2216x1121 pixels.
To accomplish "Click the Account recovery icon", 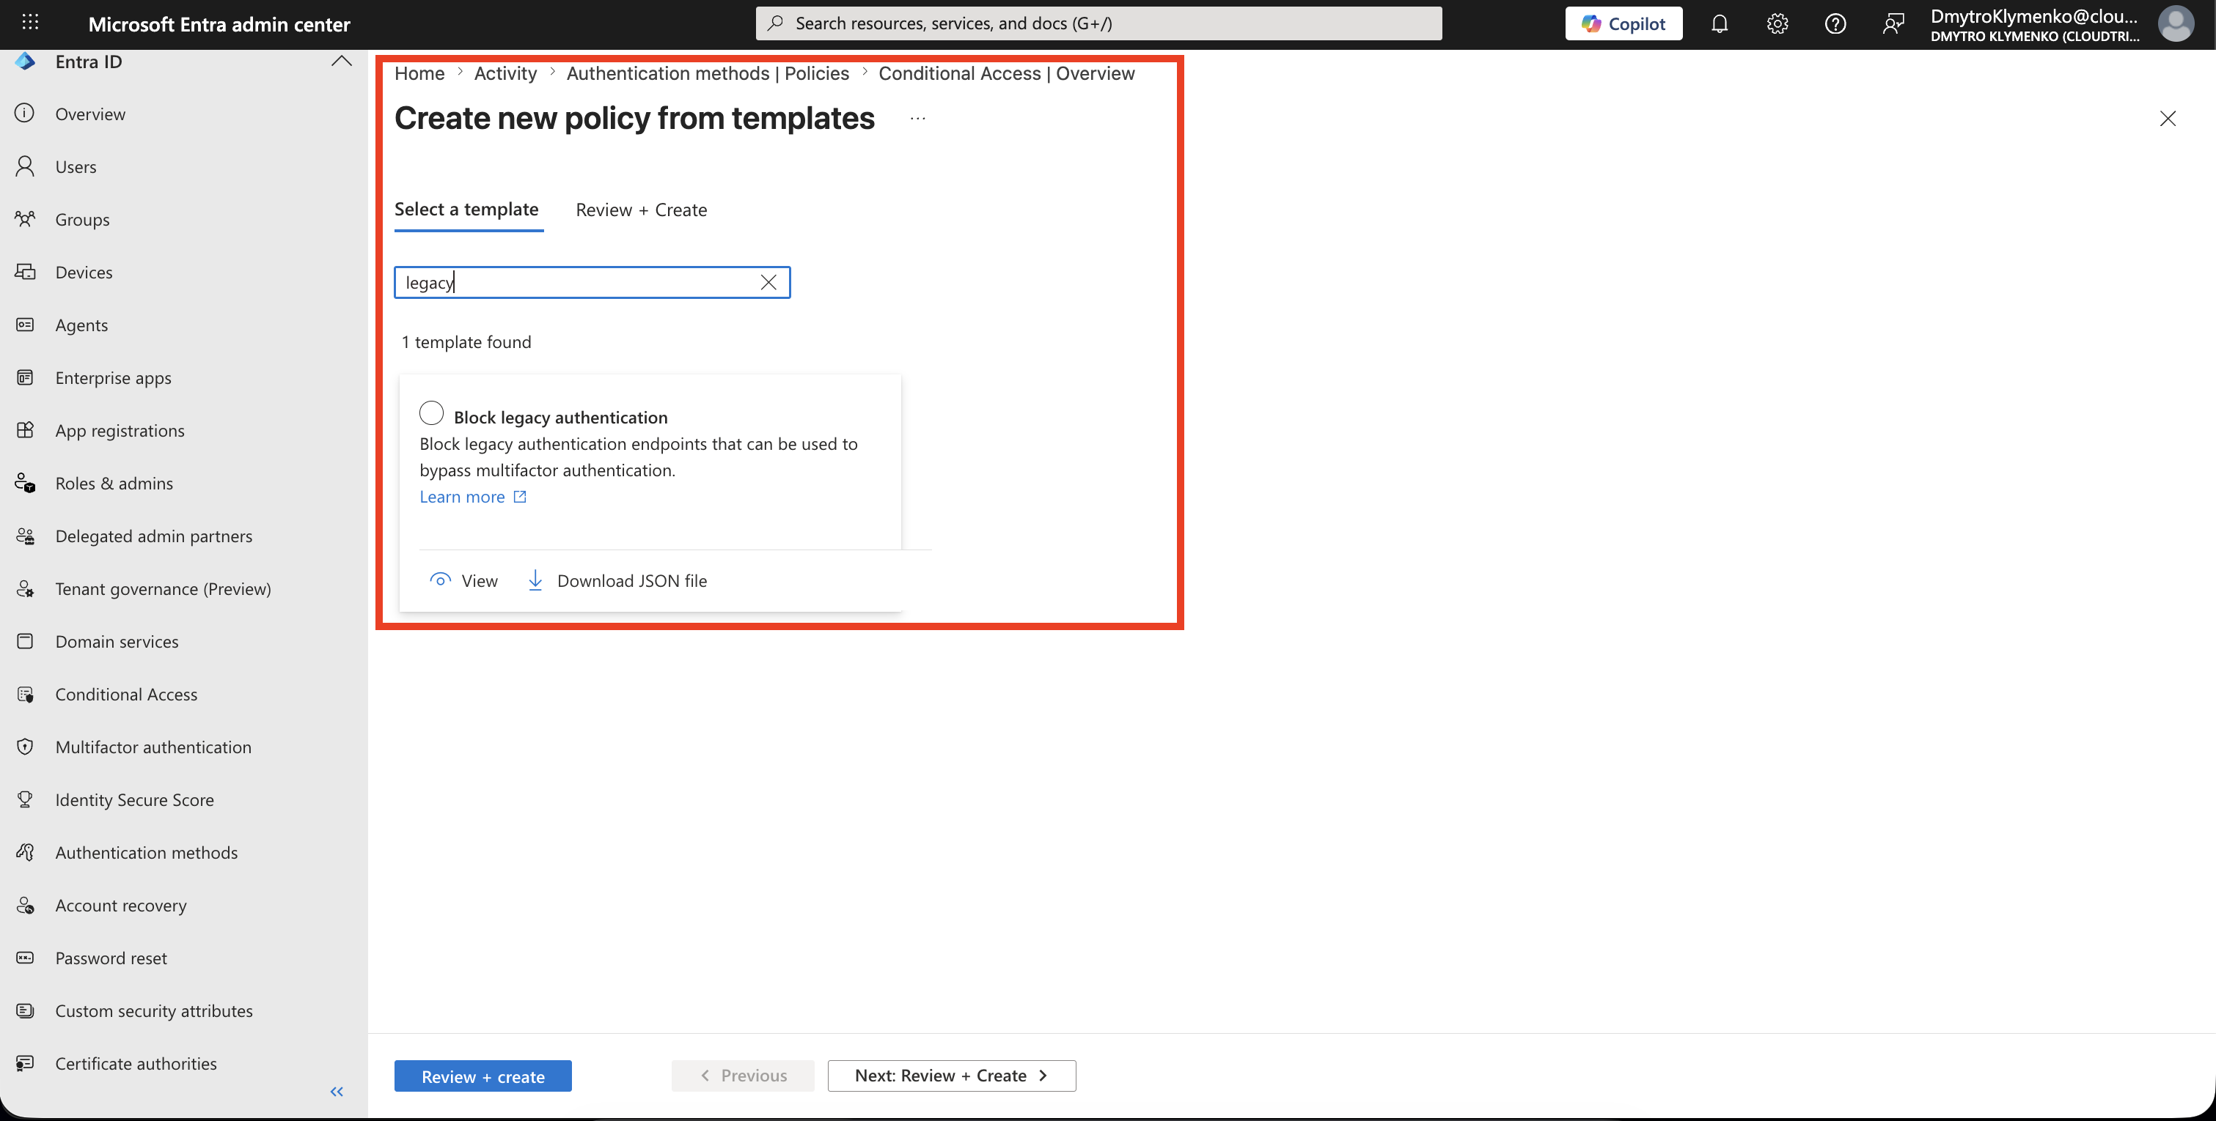I will click(x=25, y=905).
